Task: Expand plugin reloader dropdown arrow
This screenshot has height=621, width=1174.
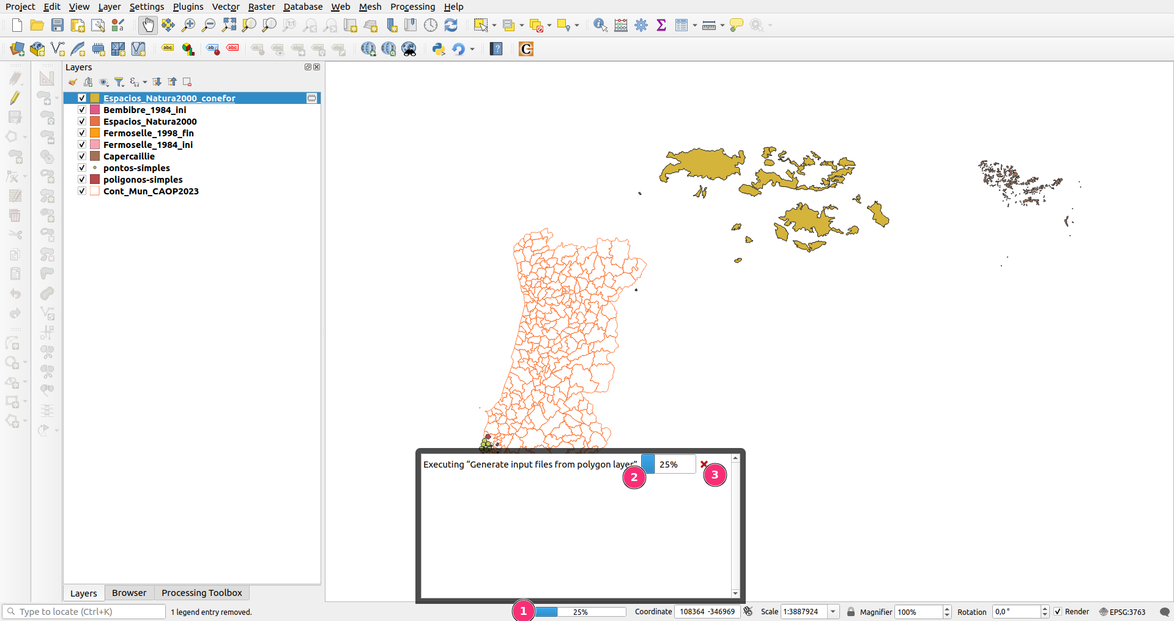Action: pos(472,49)
